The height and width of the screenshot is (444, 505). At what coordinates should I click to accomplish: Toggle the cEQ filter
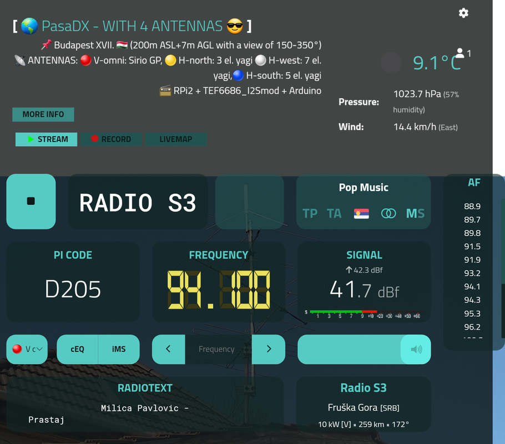77,349
